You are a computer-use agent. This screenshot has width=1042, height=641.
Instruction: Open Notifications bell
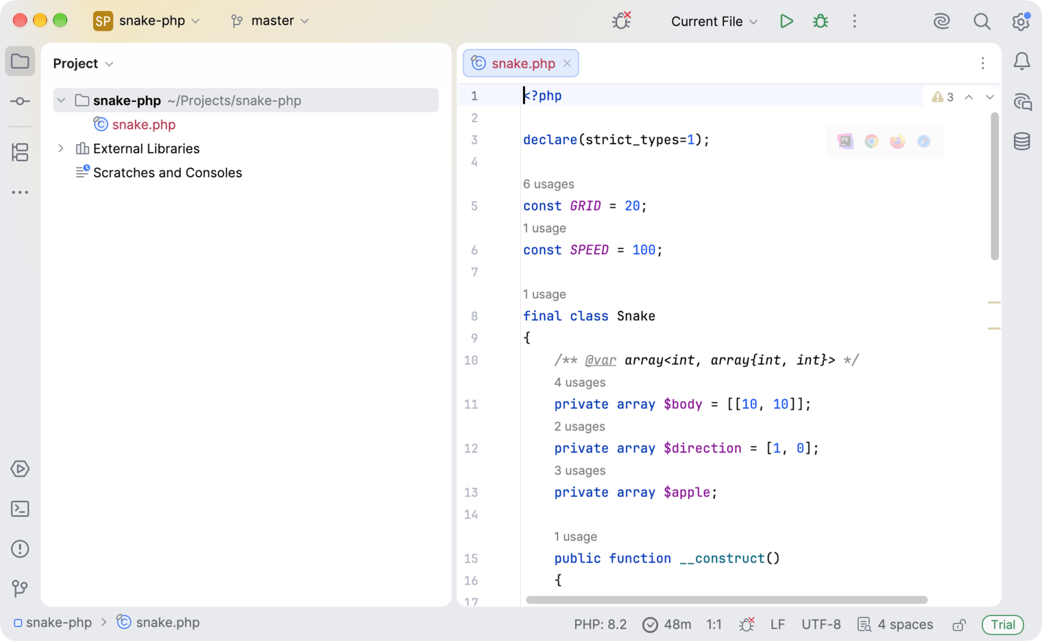point(1021,62)
